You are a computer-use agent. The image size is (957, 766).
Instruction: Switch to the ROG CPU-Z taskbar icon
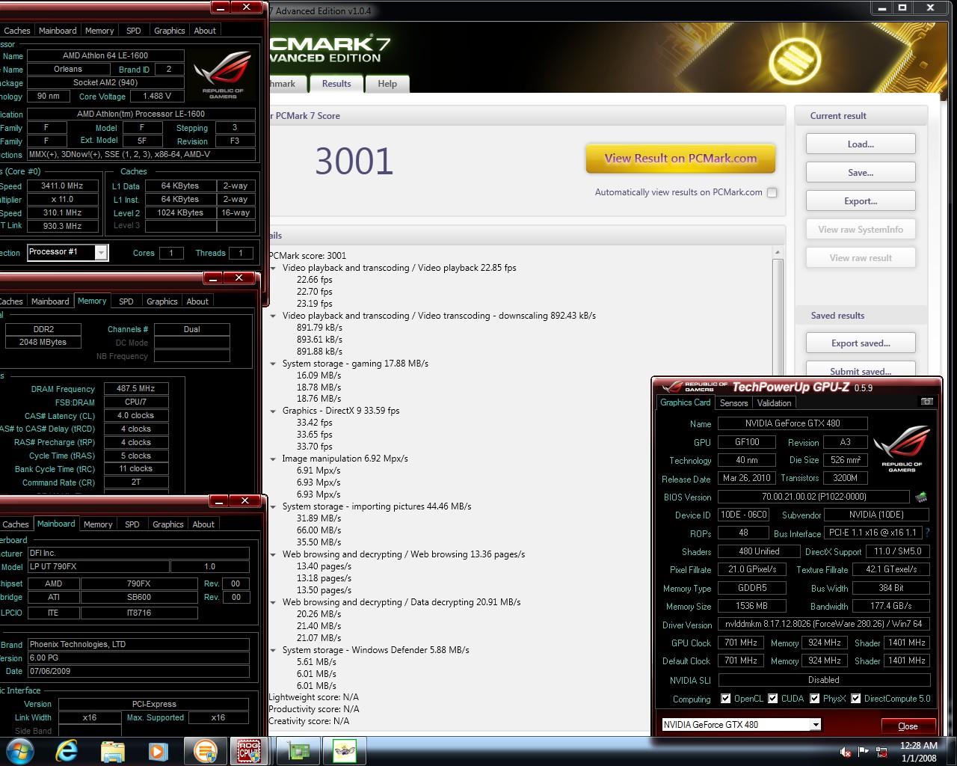point(250,750)
